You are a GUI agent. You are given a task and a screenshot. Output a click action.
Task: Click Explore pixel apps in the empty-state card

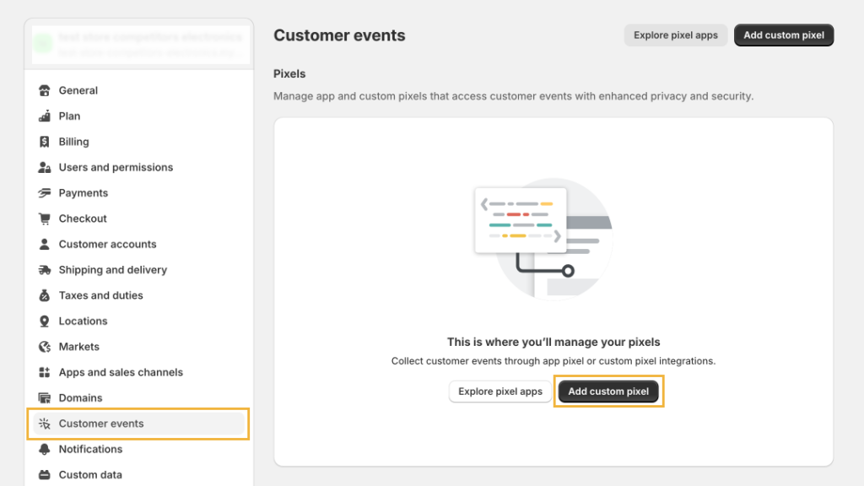500,391
